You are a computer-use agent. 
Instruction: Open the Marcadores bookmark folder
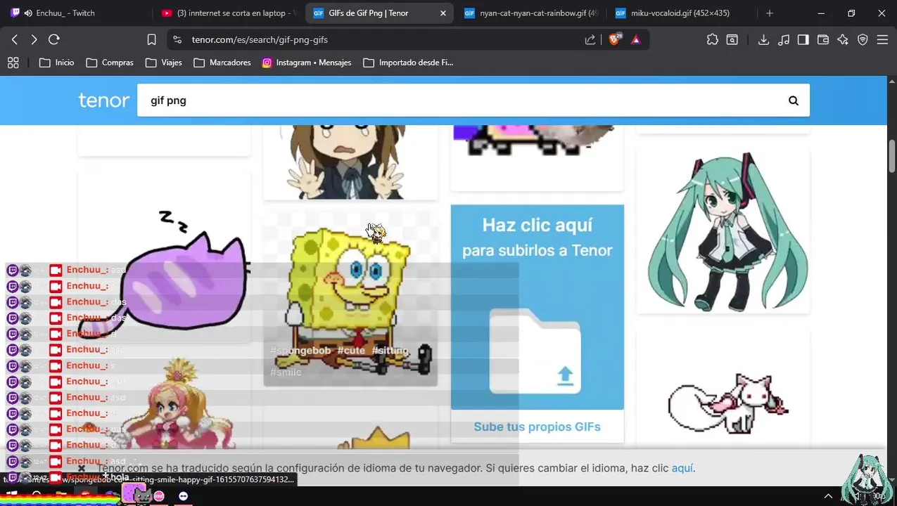[x=222, y=63]
